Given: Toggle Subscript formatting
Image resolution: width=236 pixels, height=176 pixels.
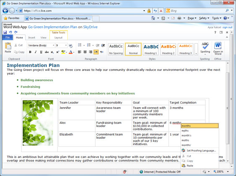Looking at the screenshot, I should tap(52, 52).
